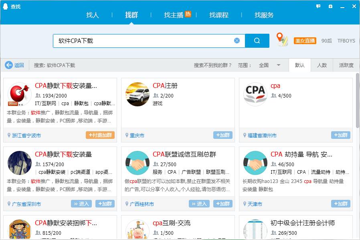Click the 广告联盟 tag in CPA联盟 card
Screen dimensions: 360x240
point(191,172)
